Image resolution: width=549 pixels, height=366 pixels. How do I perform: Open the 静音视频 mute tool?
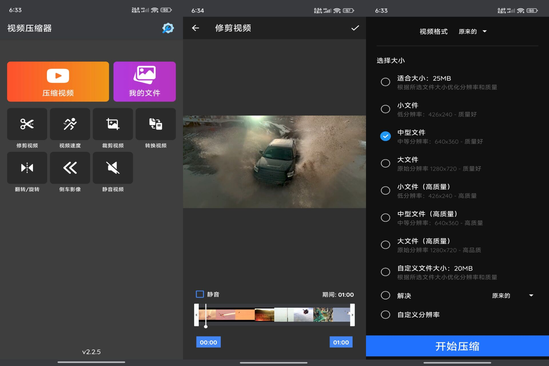113,168
